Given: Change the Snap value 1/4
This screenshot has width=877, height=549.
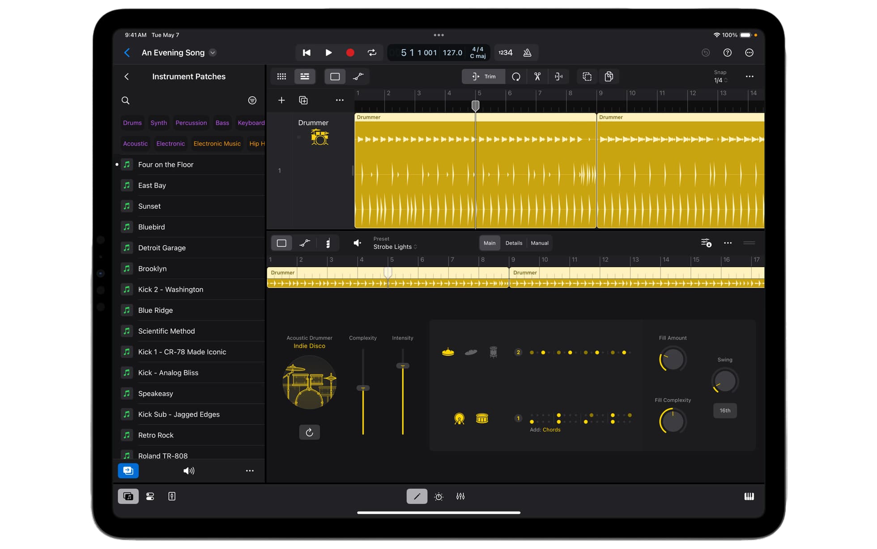Looking at the screenshot, I should coord(720,80).
